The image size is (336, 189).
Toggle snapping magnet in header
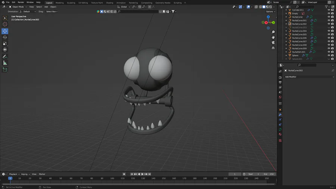click(140, 7)
